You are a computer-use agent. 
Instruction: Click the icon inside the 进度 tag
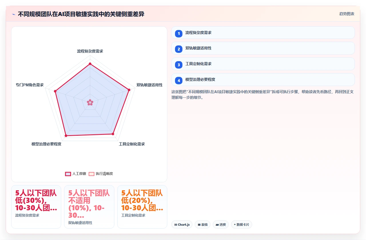217,225
